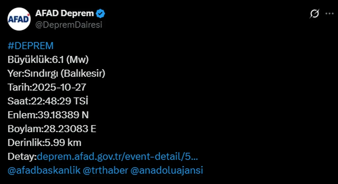This screenshot has width=338, height=184.
Task: Open the deprem.afad.gov.tr event detail link
Action: tap(118, 157)
